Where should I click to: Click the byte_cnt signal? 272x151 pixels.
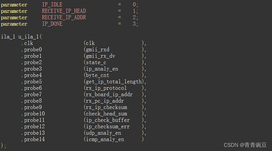[97, 75]
